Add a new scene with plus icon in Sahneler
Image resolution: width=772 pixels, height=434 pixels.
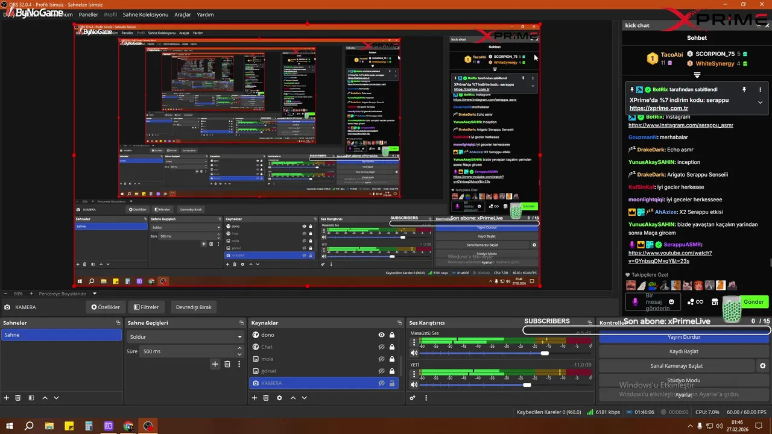7,398
